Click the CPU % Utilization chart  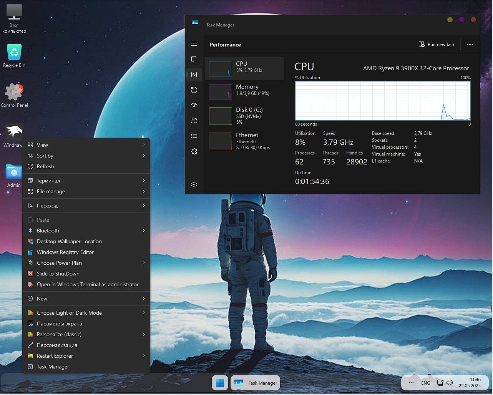383,101
